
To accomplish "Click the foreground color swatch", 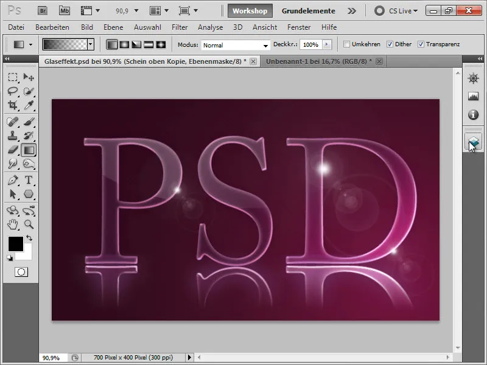I will click(16, 244).
